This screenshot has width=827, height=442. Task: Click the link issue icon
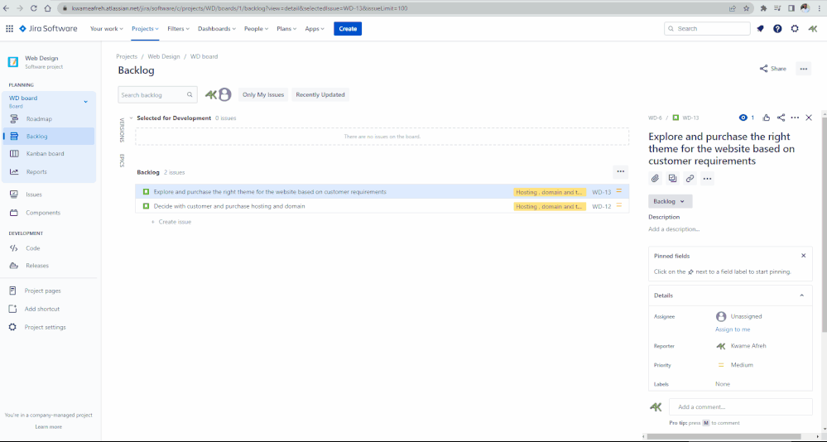coord(690,178)
